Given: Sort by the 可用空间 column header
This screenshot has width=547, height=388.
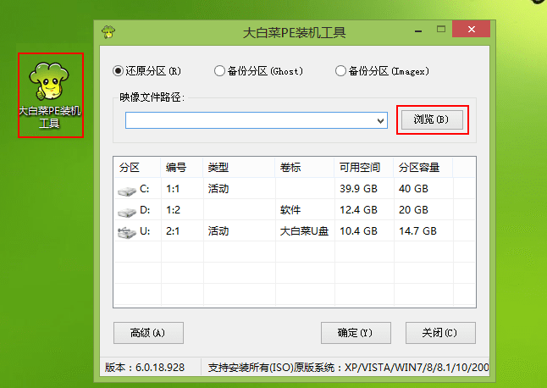Looking at the screenshot, I should coord(364,168).
